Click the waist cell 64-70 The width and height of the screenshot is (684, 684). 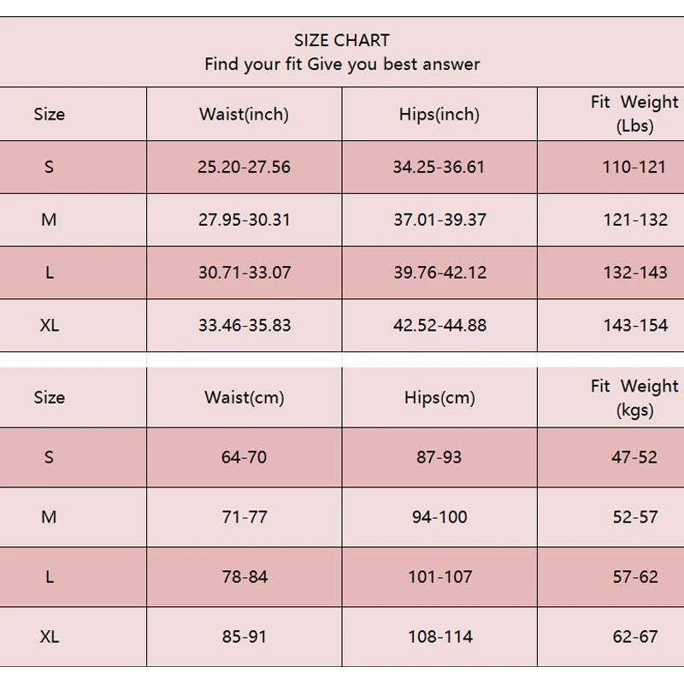244,457
